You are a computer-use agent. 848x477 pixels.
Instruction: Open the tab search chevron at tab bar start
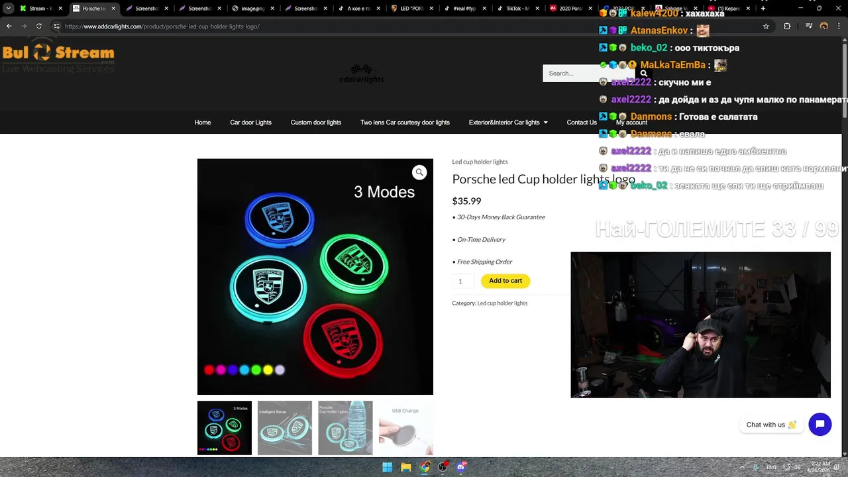pos(8,9)
